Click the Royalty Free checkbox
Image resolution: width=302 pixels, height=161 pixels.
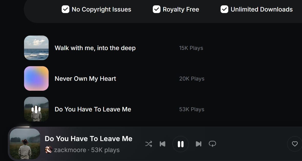click(x=156, y=9)
